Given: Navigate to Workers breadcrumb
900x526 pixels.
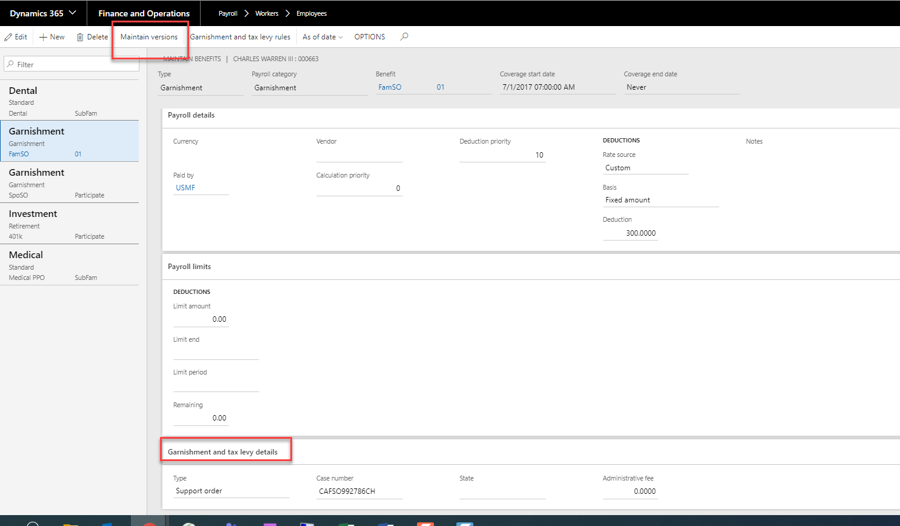Looking at the screenshot, I should [267, 13].
